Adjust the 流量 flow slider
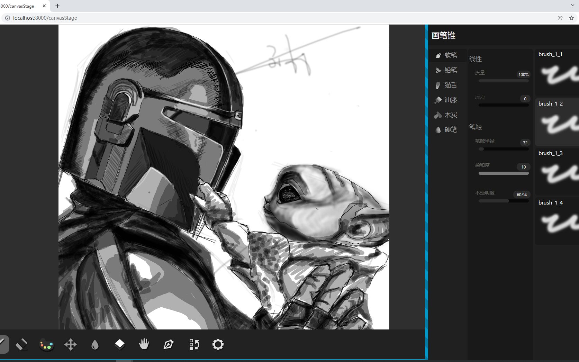Viewport: 579px width, 362px height. point(504,81)
